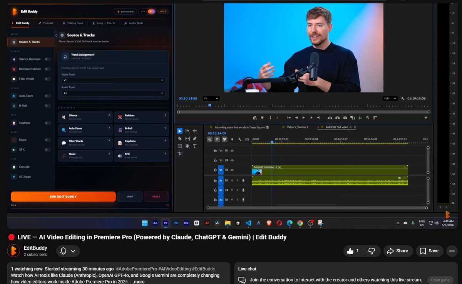462x284 pixels.
Task: Switch to Audio Tools tab
Action: pyautogui.click(x=134, y=23)
